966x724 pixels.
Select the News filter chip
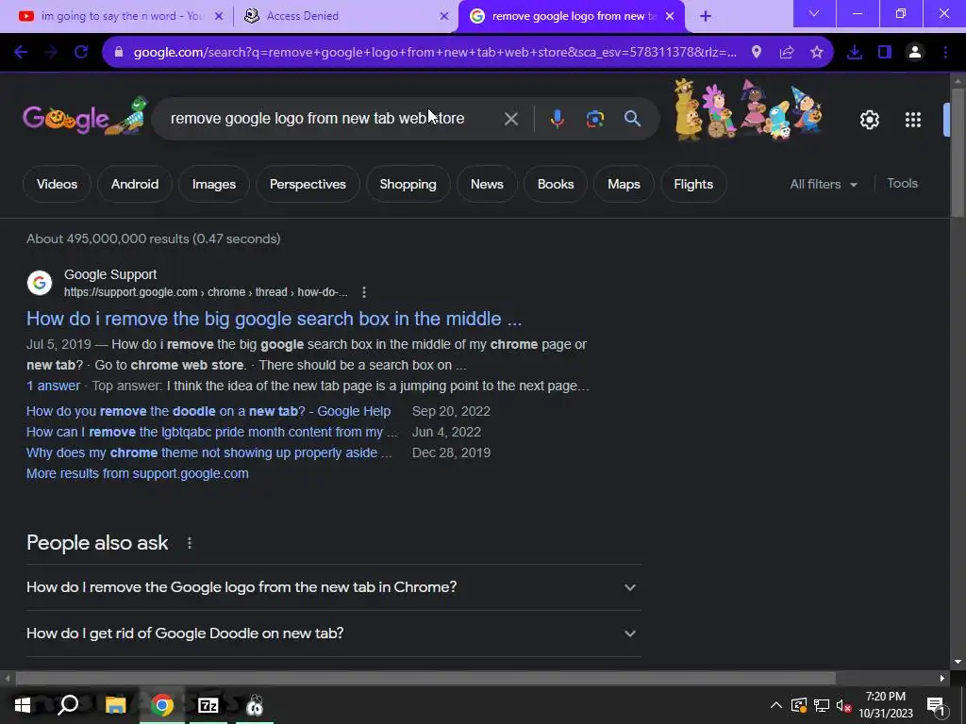487,184
